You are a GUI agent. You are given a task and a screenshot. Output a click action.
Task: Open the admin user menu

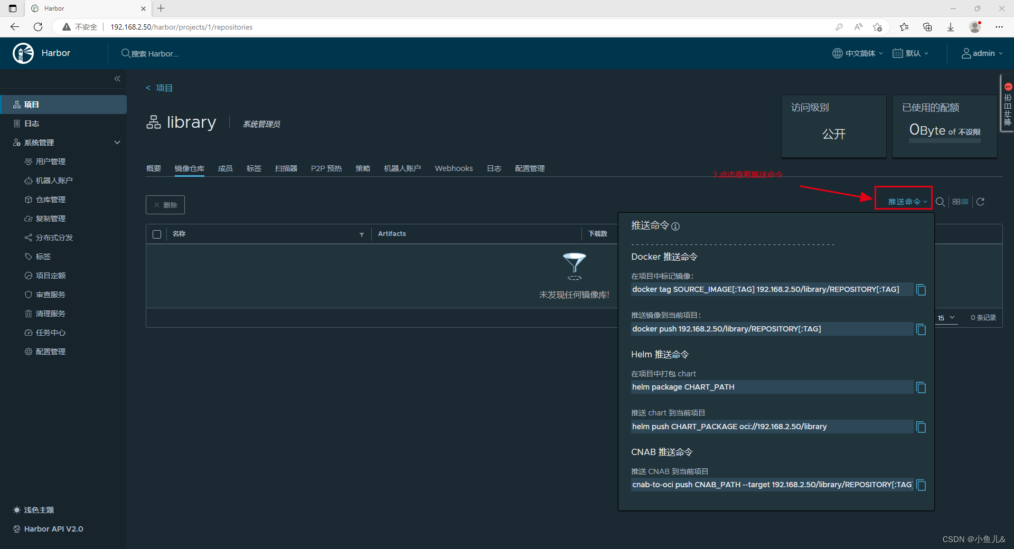[982, 53]
